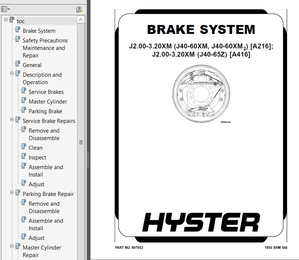Click the BRAKE SYSTEM title on the page
The width and height of the screenshot is (299, 260).
tap(201, 29)
